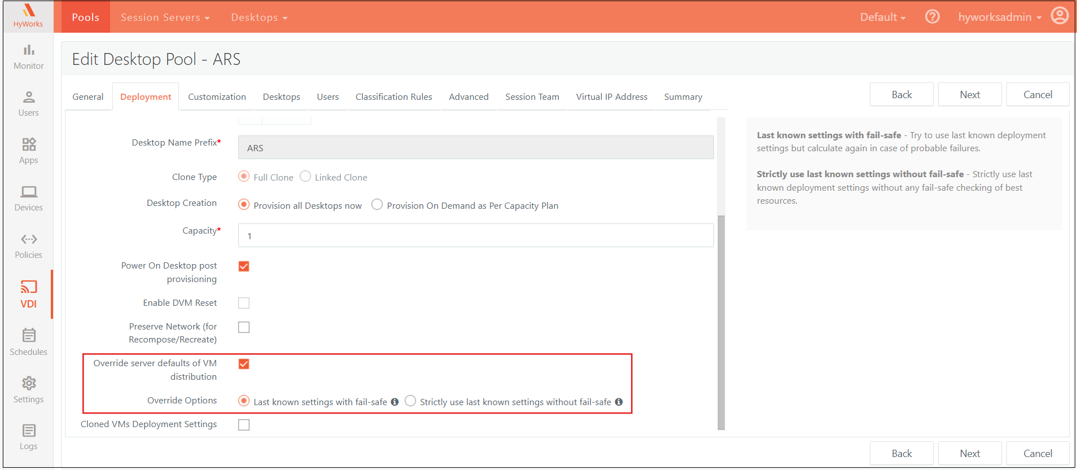View Logs from the sidebar
The image size is (1077, 470).
point(29,437)
